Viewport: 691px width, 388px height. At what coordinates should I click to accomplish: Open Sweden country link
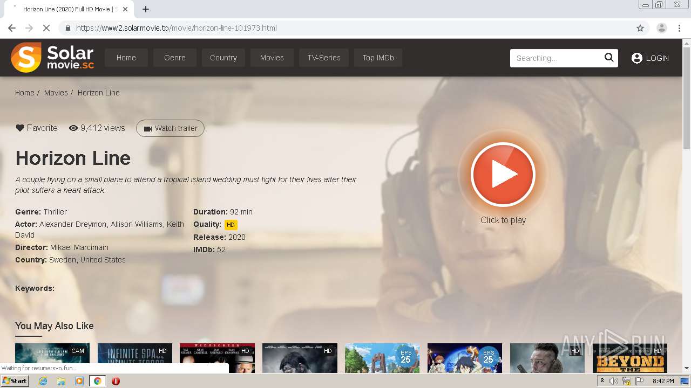pos(63,260)
